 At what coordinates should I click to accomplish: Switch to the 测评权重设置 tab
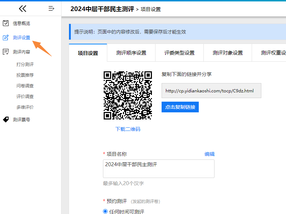pos(269,53)
